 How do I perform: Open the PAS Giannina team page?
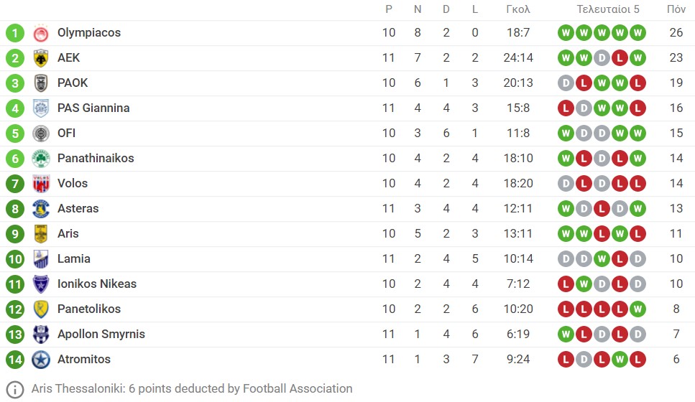coord(93,108)
